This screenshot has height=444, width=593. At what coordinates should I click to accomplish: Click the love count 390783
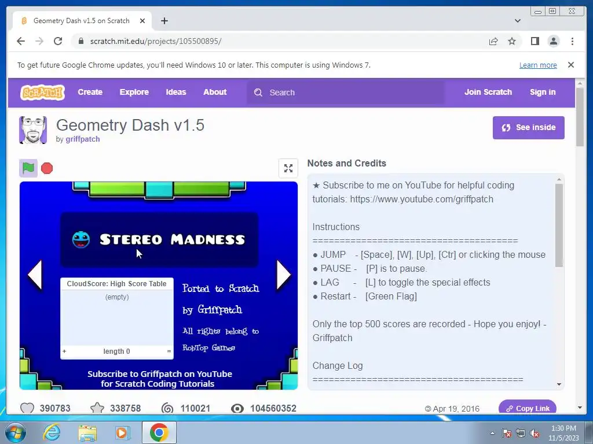click(x=55, y=408)
